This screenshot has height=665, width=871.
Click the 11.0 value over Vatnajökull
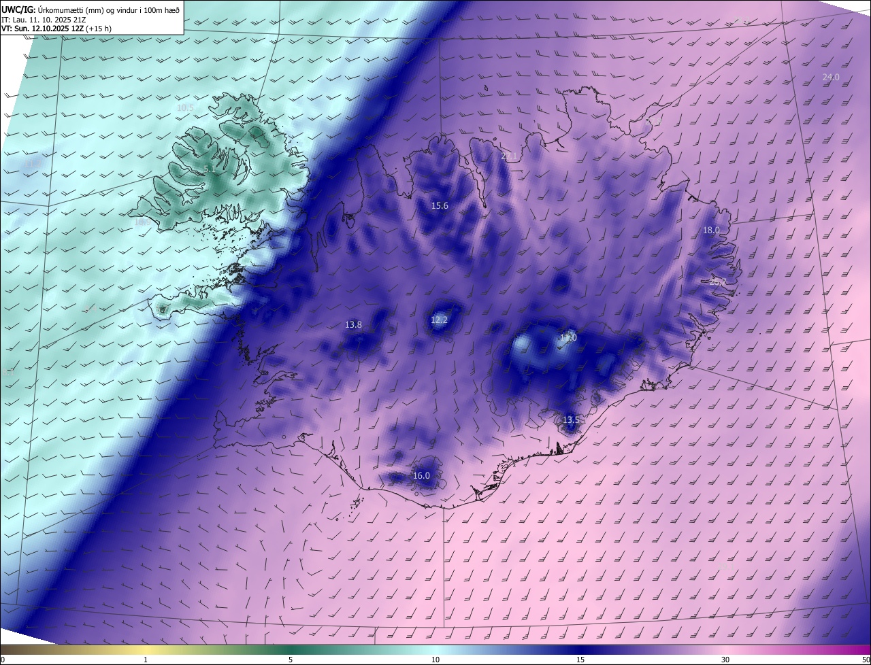click(x=568, y=337)
